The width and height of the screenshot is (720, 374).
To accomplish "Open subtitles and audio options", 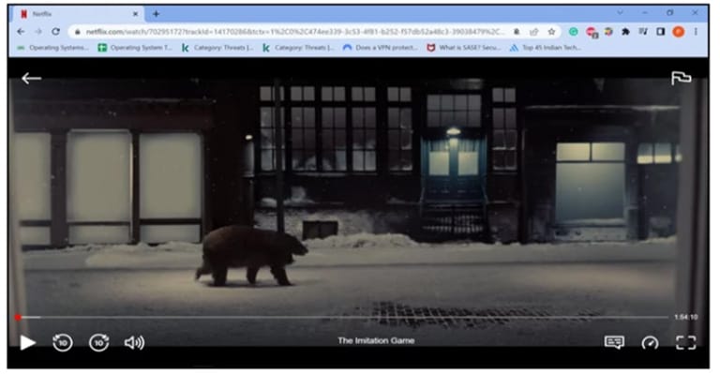I will [x=614, y=342].
